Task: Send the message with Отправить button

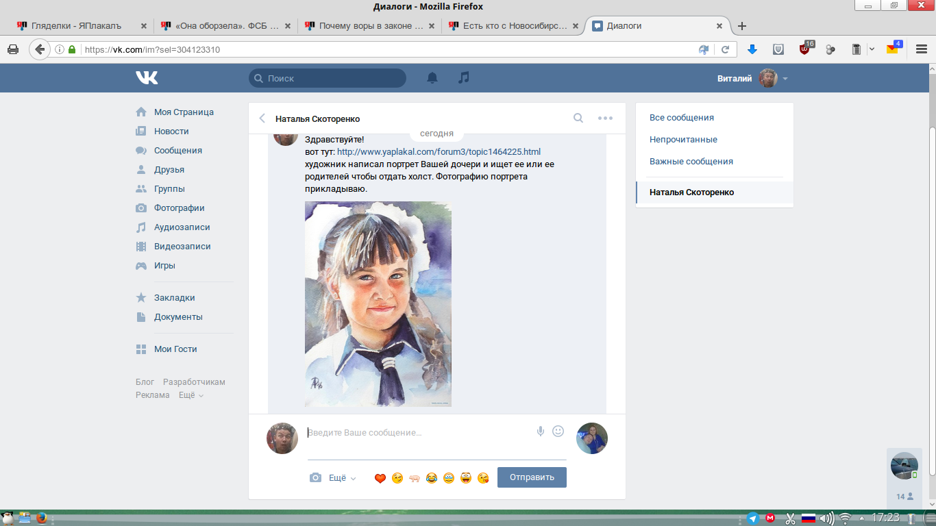Action: (532, 477)
